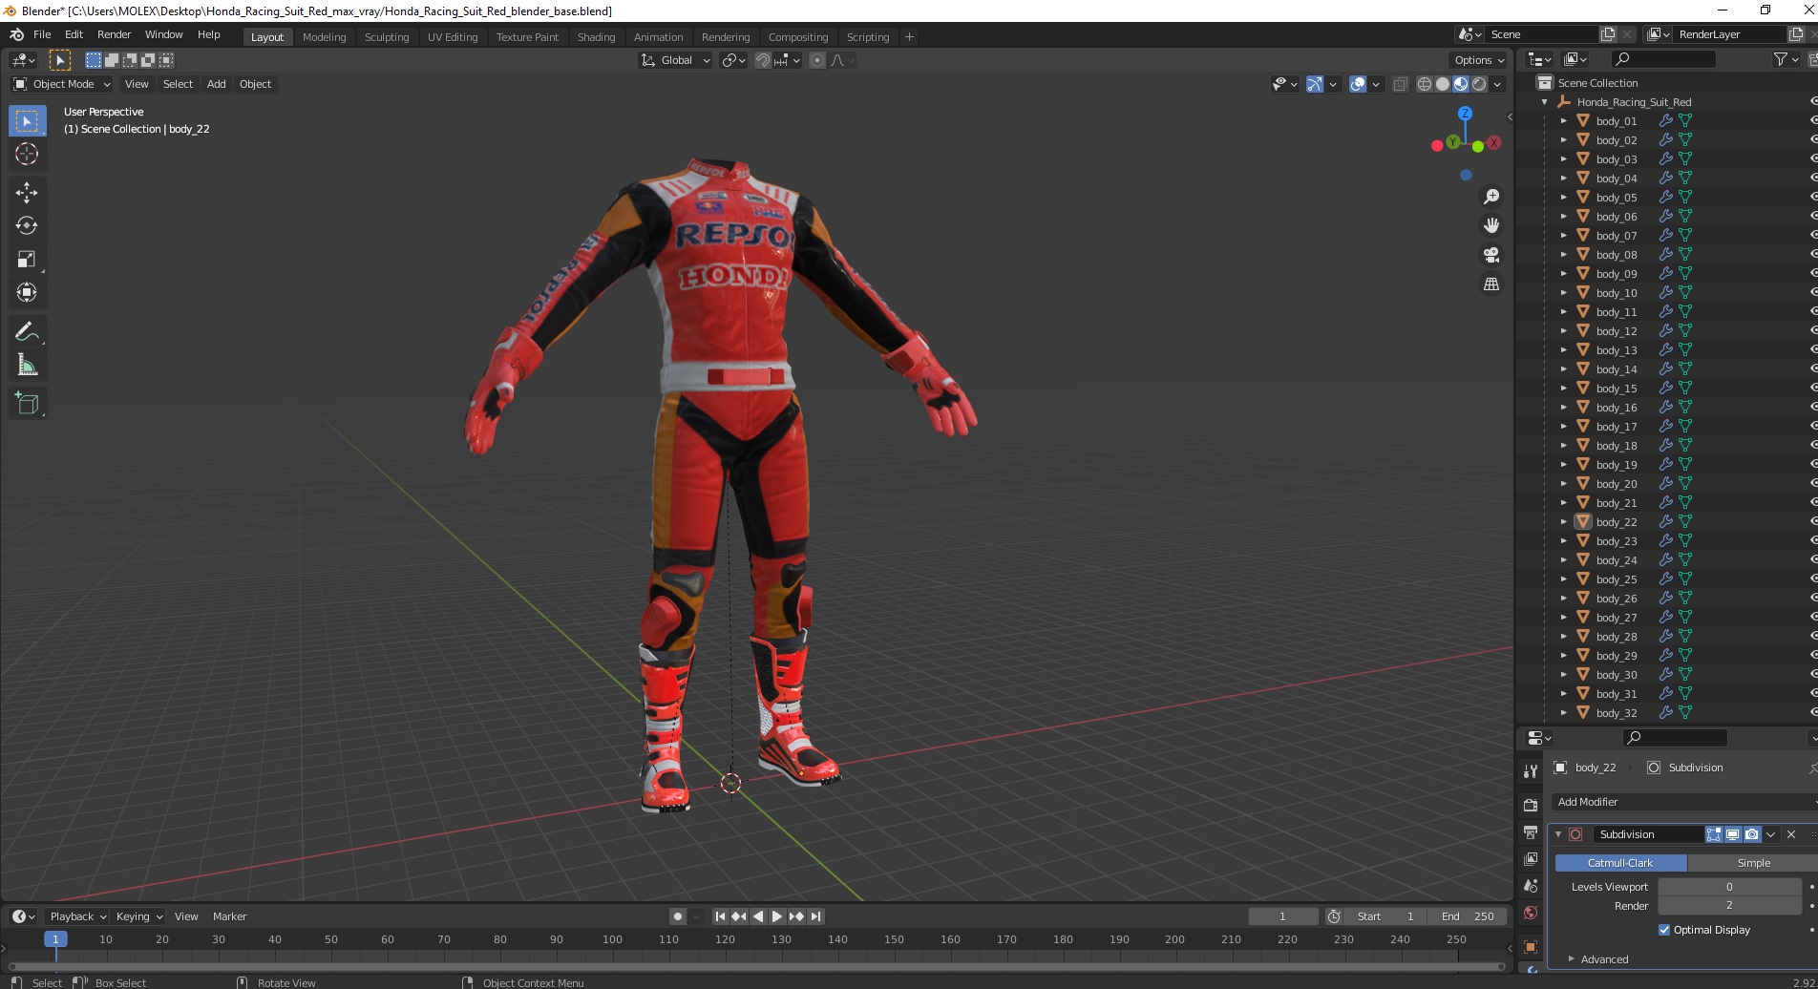Image resolution: width=1818 pixels, height=989 pixels.
Task: Open the File menu
Action: pos(42,34)
